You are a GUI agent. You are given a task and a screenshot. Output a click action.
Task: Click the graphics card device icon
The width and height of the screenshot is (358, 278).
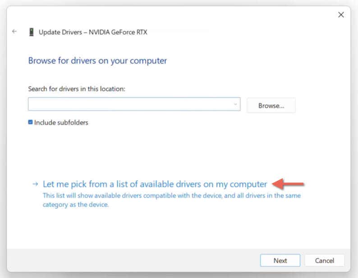click(32, 32)
